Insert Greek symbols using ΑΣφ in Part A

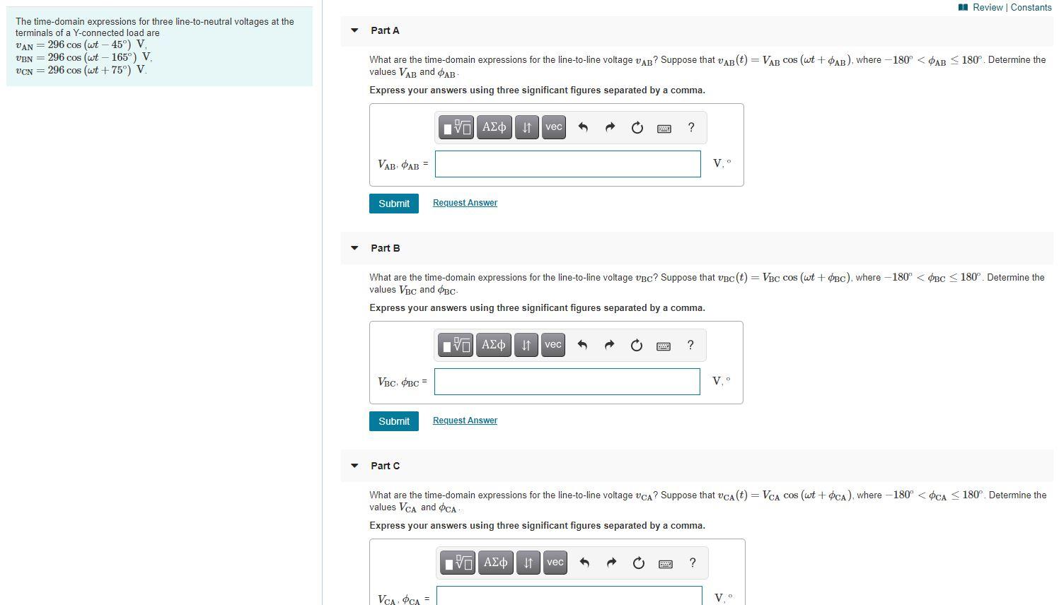[494, 127]
